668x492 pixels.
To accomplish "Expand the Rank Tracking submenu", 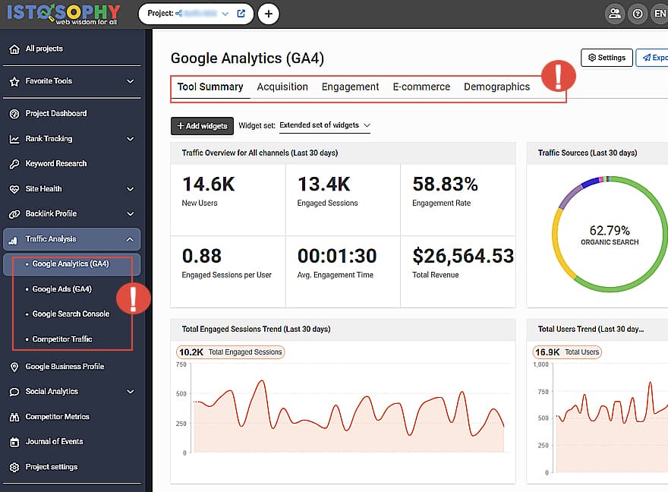I will point(130,139).
